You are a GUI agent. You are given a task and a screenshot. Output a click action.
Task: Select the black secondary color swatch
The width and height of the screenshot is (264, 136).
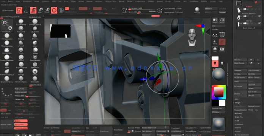(x=215, y=103)
